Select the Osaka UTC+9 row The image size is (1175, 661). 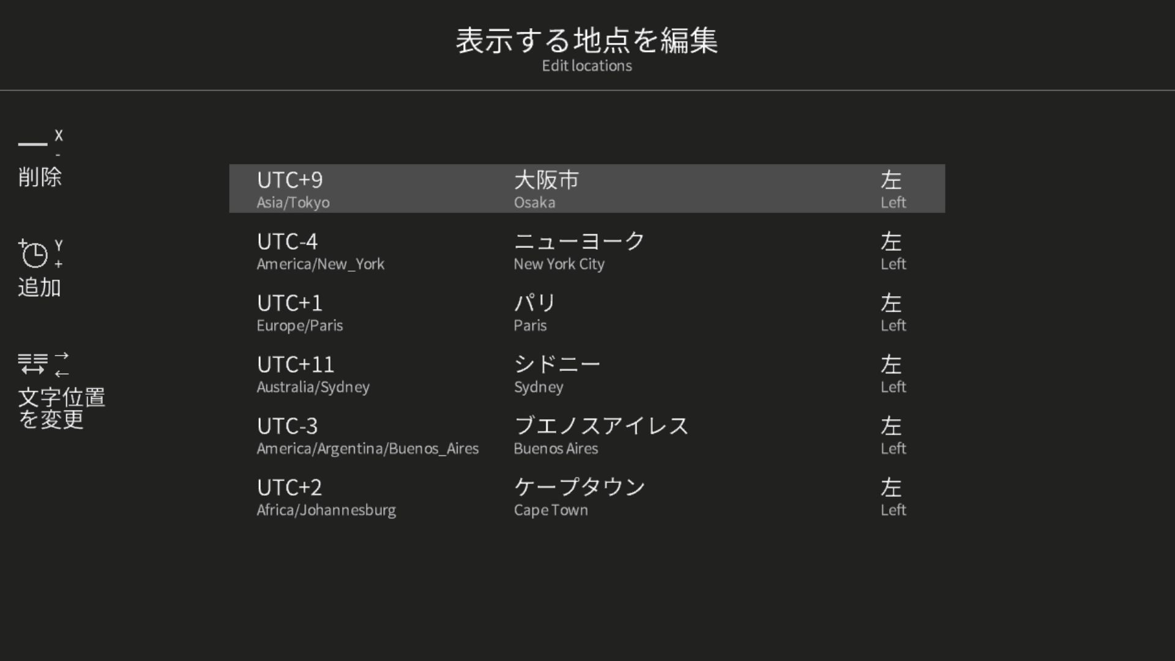point(587,189)
